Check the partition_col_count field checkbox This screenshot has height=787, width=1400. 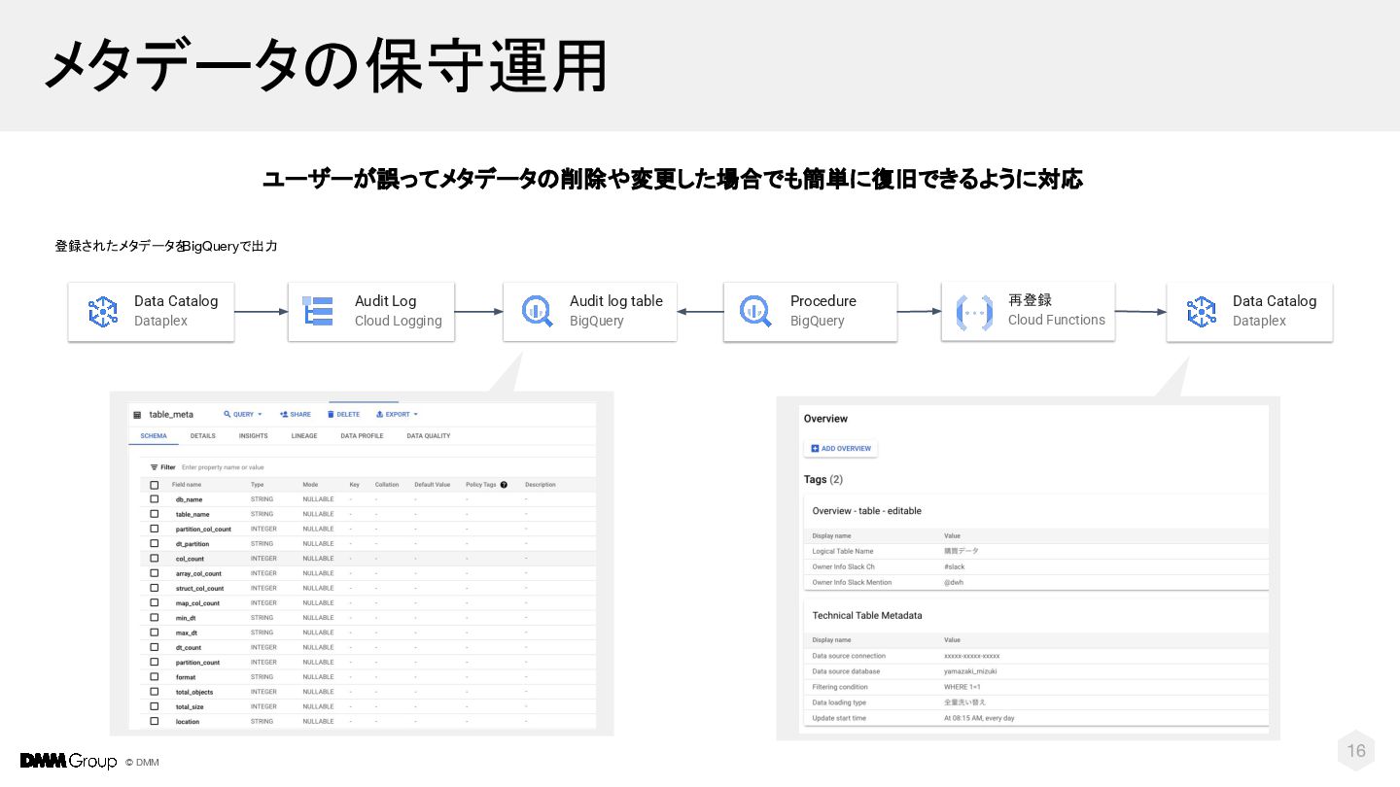[x=154, y=530]
